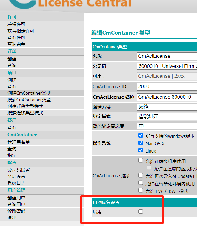Open the 激活方法 dropdown set to 网络
Image resolution: width=197 pixels, height=226 pixels.
tap(167, 107)
